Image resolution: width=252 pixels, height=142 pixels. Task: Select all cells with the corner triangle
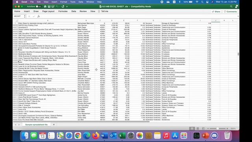click(x=17, y=21)
